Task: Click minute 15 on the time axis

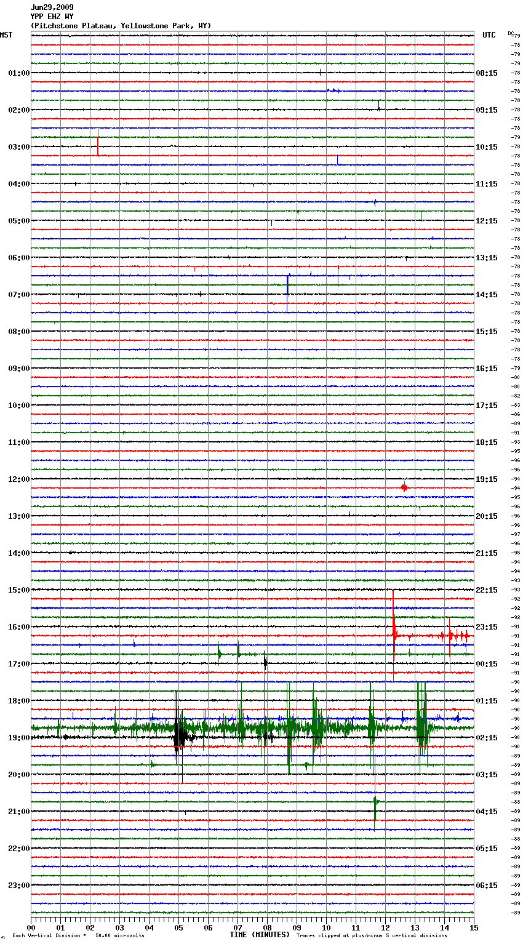Action: [x=474, y=927]
